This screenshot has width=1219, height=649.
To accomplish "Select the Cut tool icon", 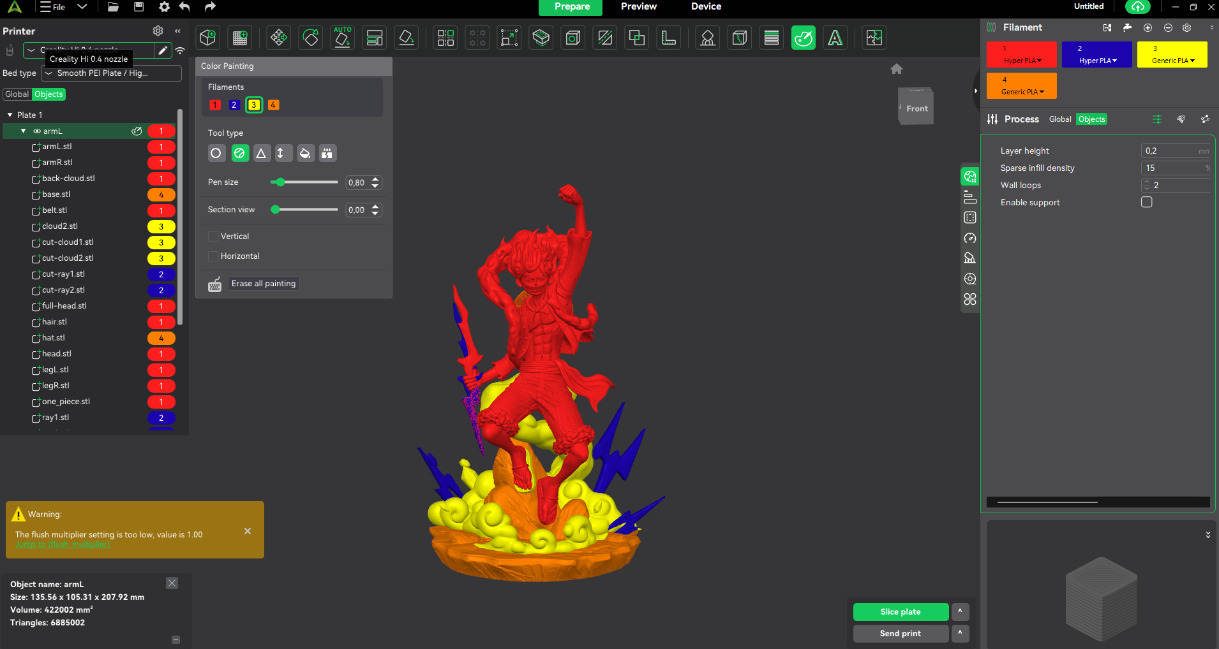I will (605, 38).
